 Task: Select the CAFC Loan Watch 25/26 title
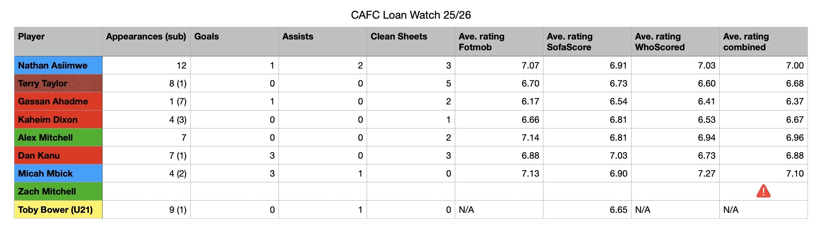click(411, 15)
